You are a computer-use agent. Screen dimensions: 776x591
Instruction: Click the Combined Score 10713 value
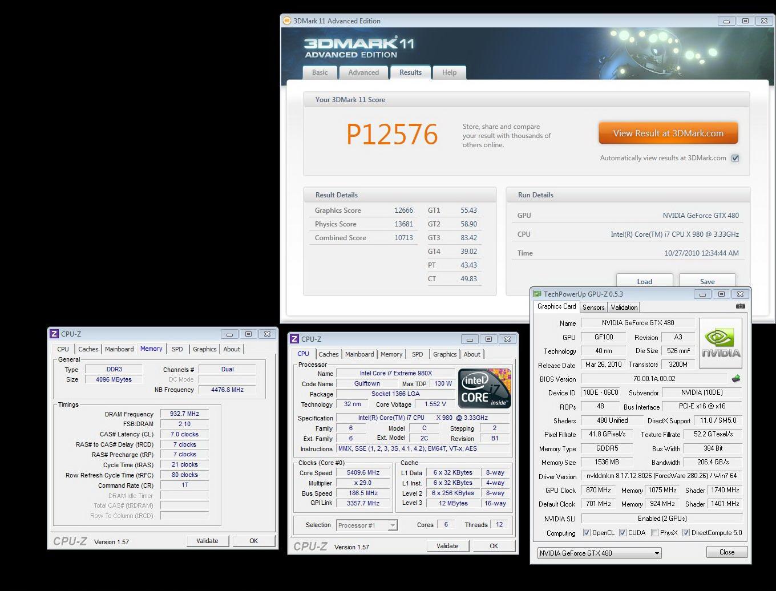(x=403, y=238)
